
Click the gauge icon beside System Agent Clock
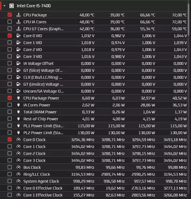tap(19, 181)
